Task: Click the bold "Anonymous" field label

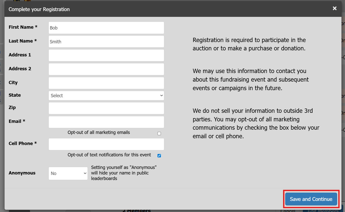Action: coord(22,173)
